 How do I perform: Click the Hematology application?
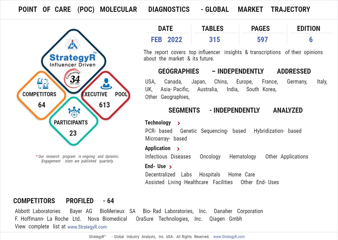click(243, 157)
